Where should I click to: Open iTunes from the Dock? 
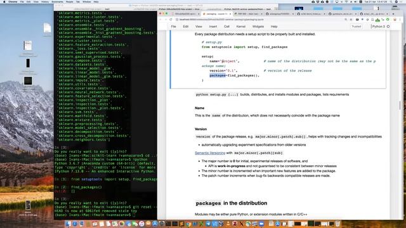pyautogui.click(x=141, y=224)
